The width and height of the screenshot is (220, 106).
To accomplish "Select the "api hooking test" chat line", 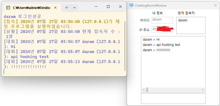I will (x=161, y=45).
